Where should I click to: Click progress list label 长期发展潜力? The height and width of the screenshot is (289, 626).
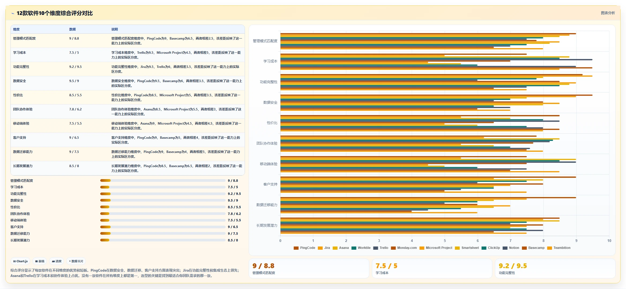(x=20, y=240)
